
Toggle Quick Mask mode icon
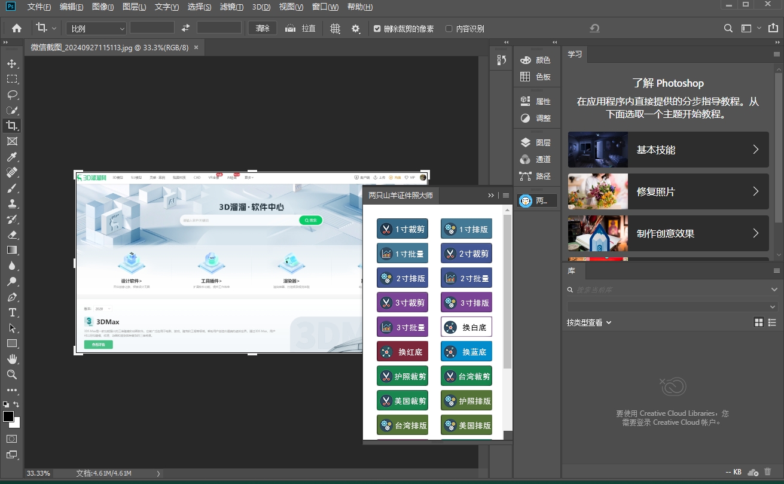pos(12,439)
